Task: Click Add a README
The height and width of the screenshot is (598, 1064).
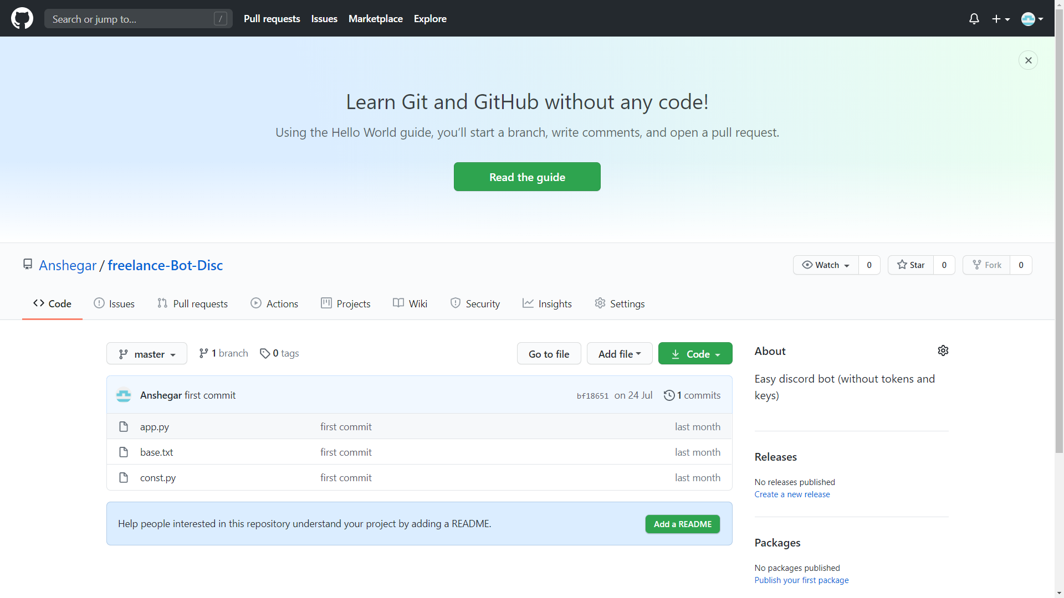Action: tap(682, 524)
